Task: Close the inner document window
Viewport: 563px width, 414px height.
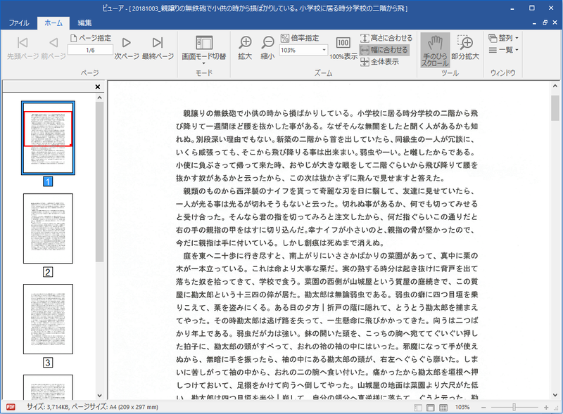Action: [555, 22]
